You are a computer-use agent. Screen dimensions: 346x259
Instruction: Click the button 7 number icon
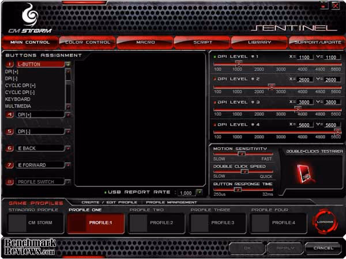(x=9, y=165)
